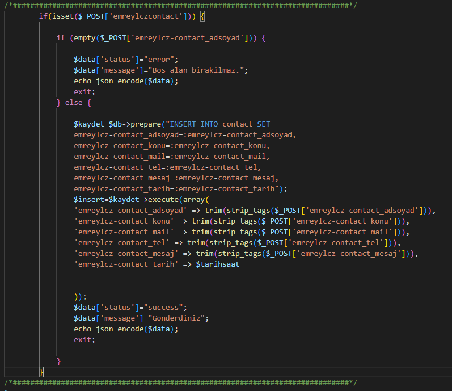Click the highlighted opening brace after isset condition

click(x=202, y=16)
